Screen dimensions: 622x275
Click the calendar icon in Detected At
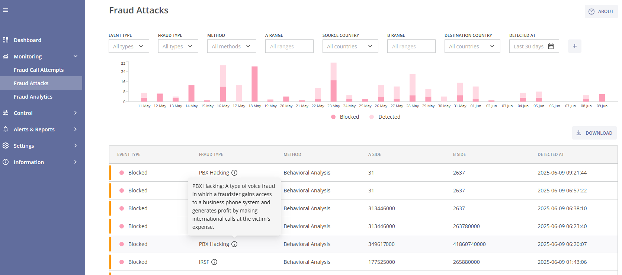(x=551, y=46)
